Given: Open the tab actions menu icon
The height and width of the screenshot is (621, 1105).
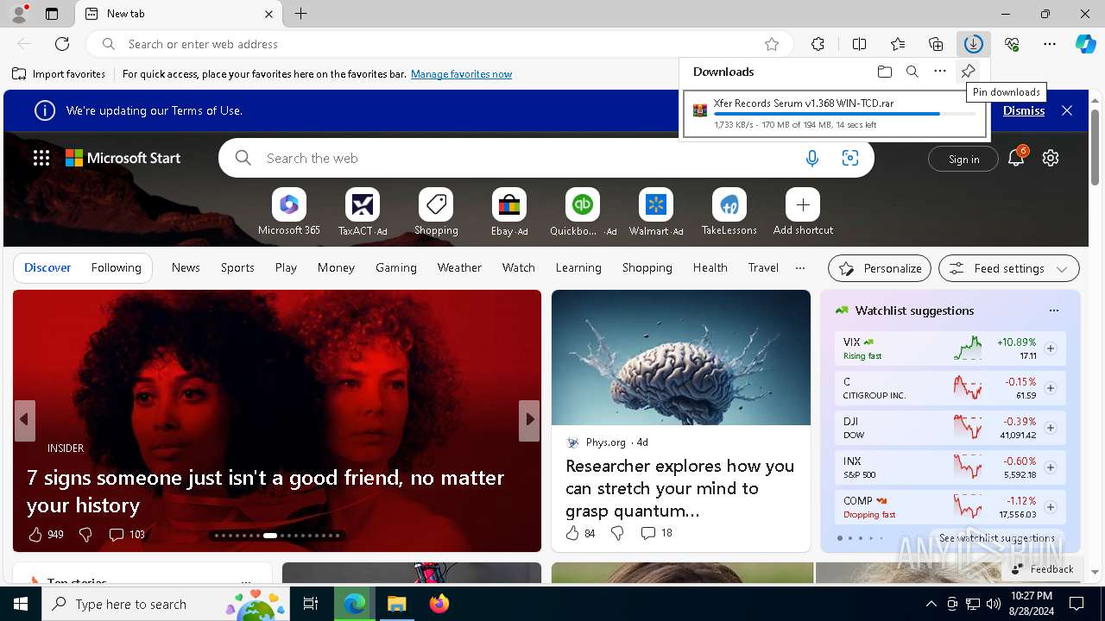Looking at the screenshot, I should coord(52,14).
